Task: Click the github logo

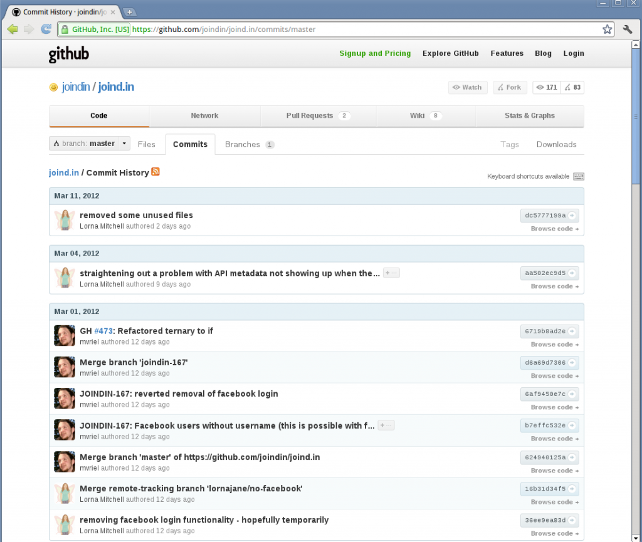Action: [x=69, y=54]
